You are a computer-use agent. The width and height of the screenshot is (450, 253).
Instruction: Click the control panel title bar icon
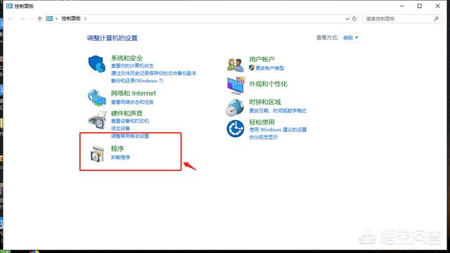pyautogui.click(x=9, y=6)
